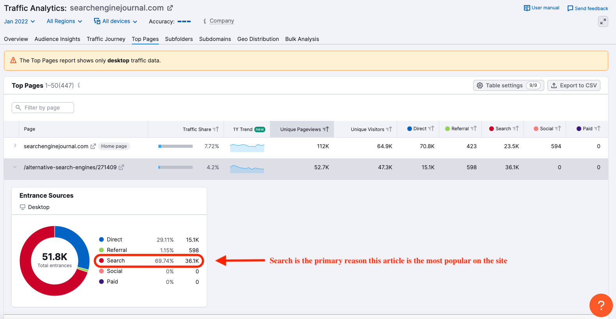Click the warning triangle icon in banner
This screenshot has width=616, height=319.
tap(13, 60)
